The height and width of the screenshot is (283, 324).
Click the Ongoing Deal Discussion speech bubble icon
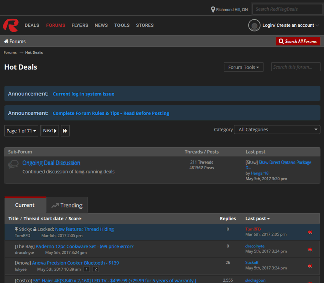click(x=13, y=164)
